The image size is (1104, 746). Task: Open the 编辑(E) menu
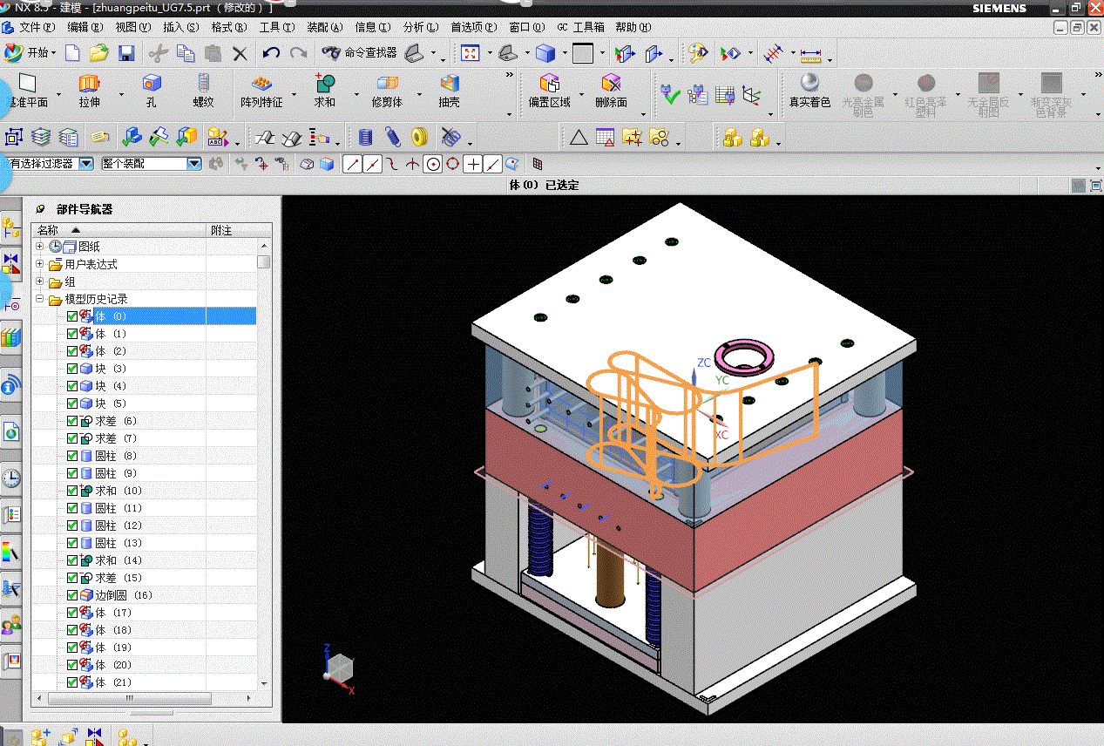tap(85, 27)
